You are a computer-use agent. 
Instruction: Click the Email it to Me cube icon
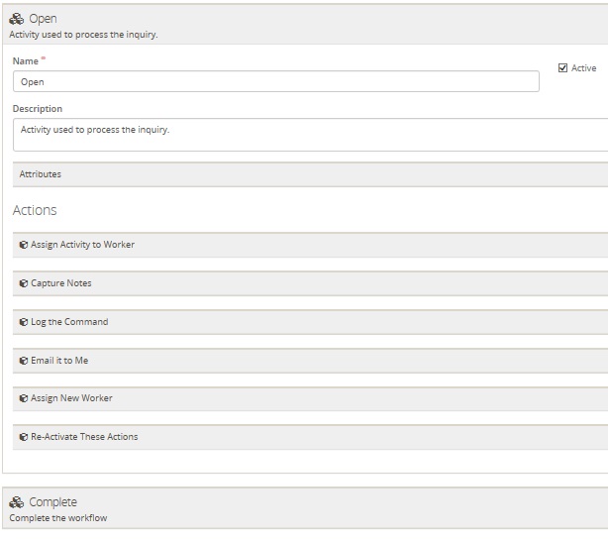[x=24, y=361]
